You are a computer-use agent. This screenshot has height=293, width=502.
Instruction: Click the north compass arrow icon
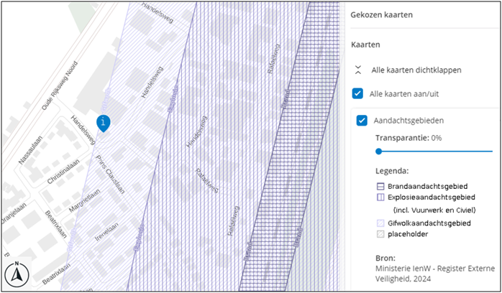click(17, 274)
